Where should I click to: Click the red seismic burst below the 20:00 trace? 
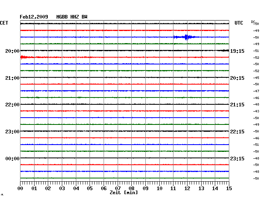pos(24,57)
